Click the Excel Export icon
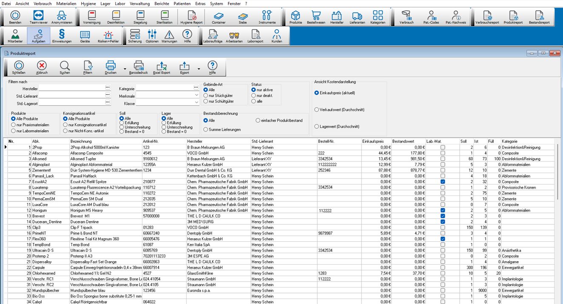 pos(162,67)
